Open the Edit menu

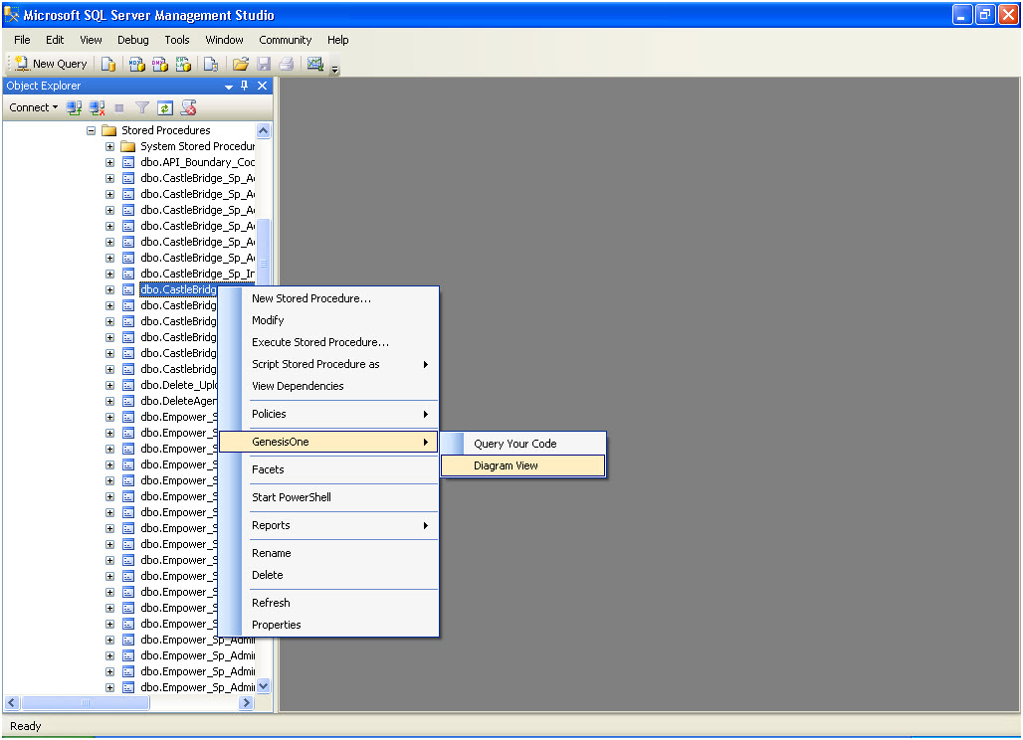55,40
